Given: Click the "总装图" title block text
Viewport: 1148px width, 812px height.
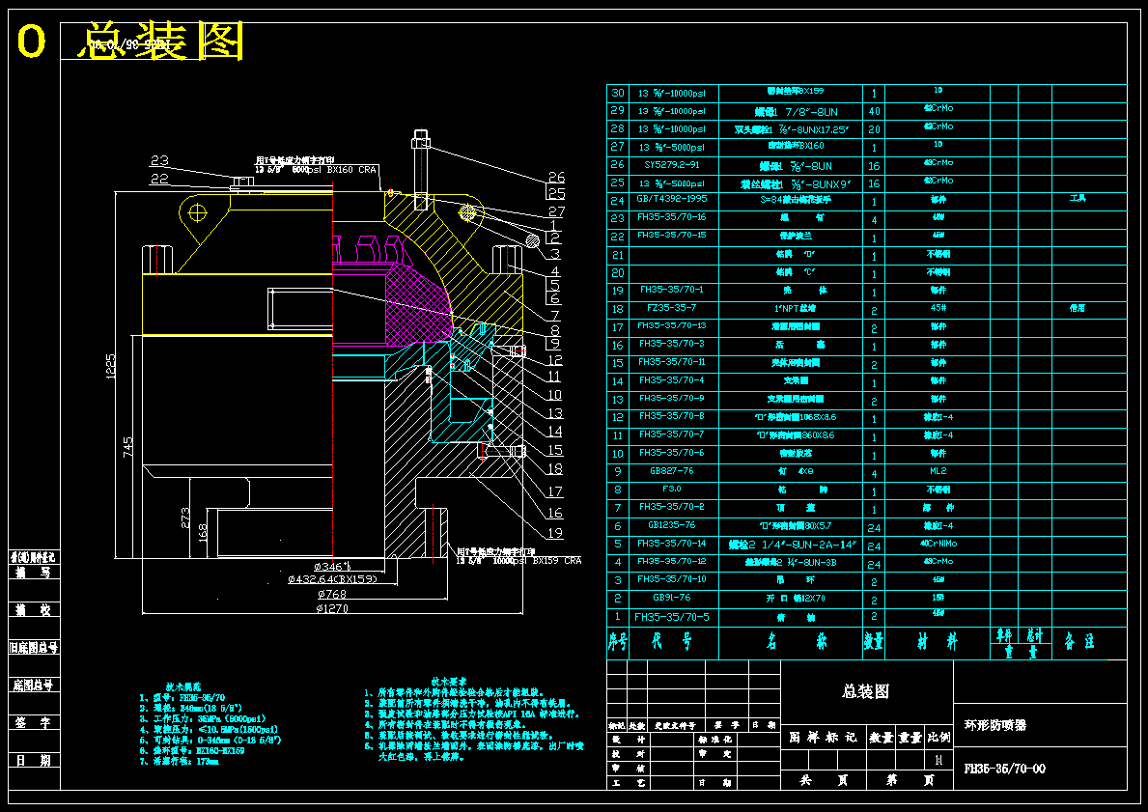Looking at the screenshot, I should (865, 691).
